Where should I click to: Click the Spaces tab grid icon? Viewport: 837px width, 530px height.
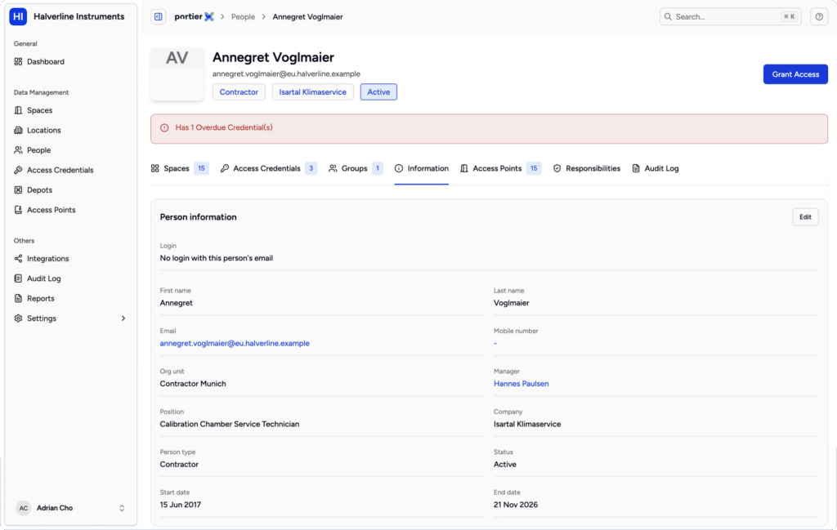point(154,168)
